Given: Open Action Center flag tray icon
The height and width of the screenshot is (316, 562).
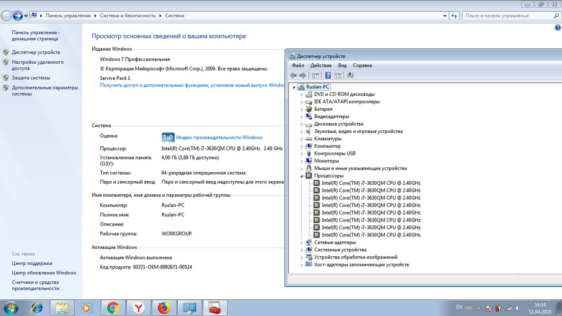Looking at the screenshot, I should click(x=489, y=308).
